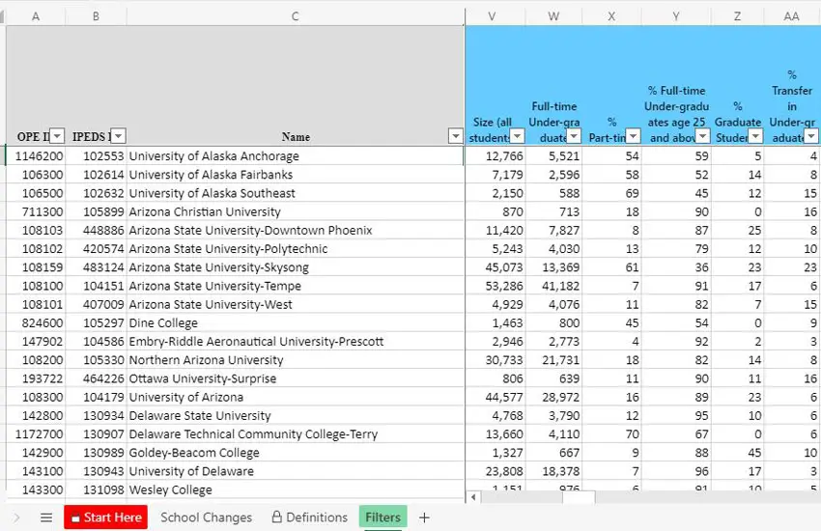Select Arizona State University-Polytechnic cell

point(296,248)
